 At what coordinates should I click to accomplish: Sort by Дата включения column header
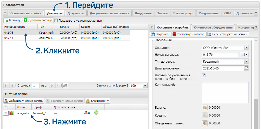click(68, 107)
